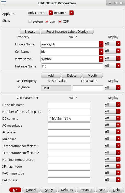Click the shade window up-arrow icon
The image size is (125, 193).
(x=110, y=3)
